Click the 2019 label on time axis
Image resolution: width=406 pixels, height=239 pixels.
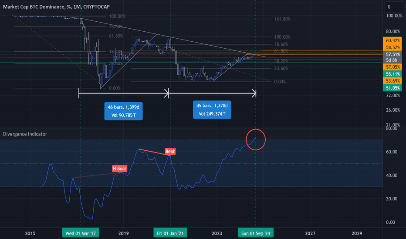(x=124, y=233)
